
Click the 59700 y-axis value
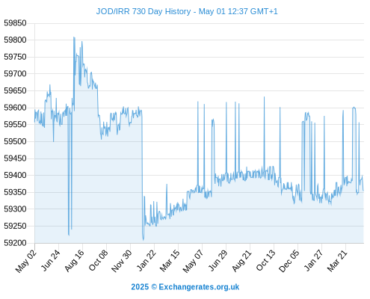pyautogui.click(x=15, y=74)
